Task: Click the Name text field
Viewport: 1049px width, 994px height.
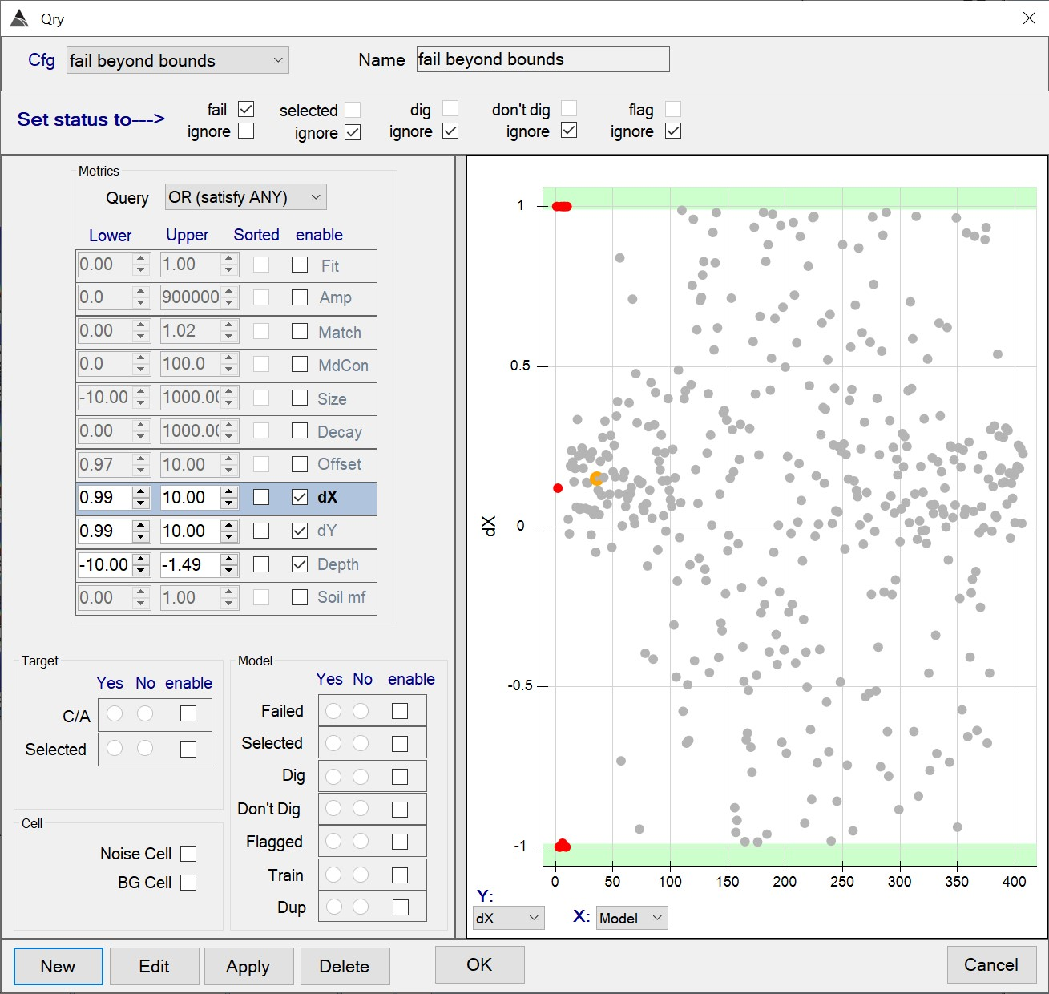Action: [543, 59]
